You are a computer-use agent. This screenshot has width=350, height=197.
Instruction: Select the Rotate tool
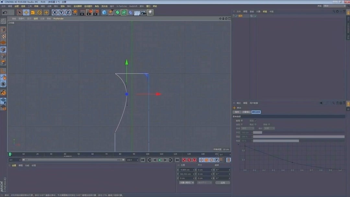39,12
